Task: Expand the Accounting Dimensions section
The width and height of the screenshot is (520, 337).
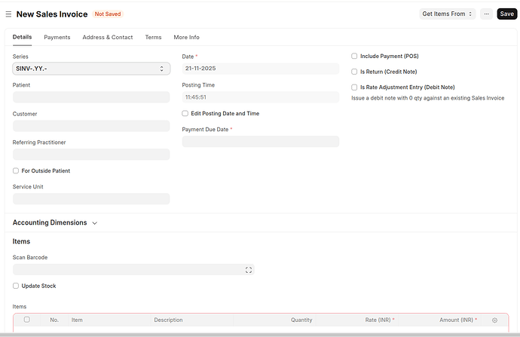Action: [x=55, y=222]
